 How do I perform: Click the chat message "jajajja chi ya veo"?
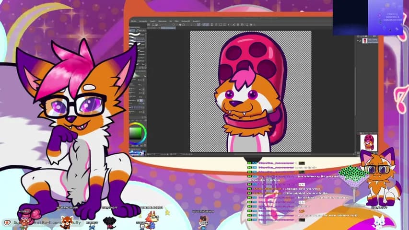(x=303, y=188)
